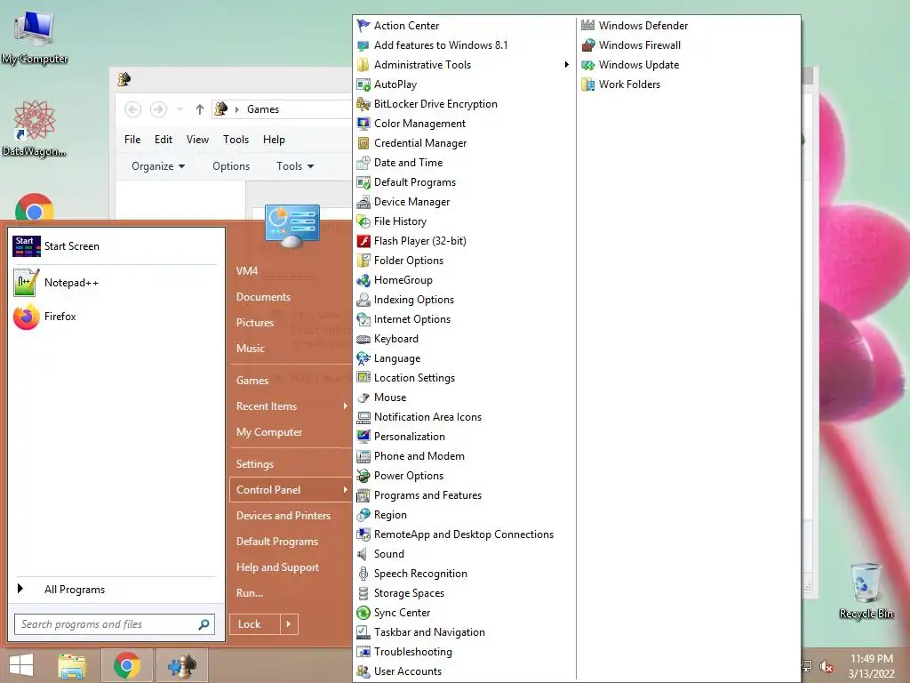The width and height of the screenshot is (910, 683).
Task: Expand the Recent Items submenu arrow
Action: pyautogui.click(x=346, y=406)
